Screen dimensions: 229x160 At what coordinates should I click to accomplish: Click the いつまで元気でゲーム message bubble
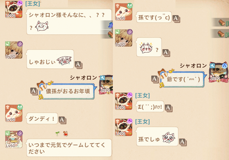tap(69, 148)
